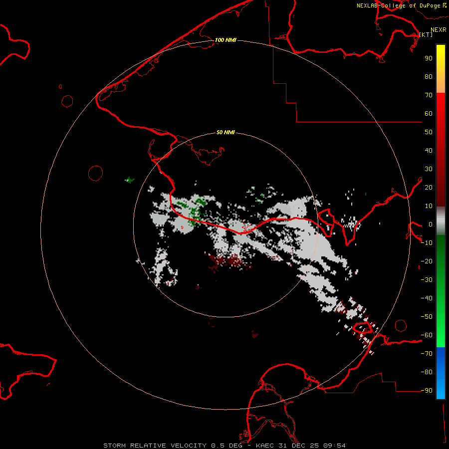Click the 40 value on the velocity scale
The width and height of the screenshot is (449, 449).
click(429, 151)
